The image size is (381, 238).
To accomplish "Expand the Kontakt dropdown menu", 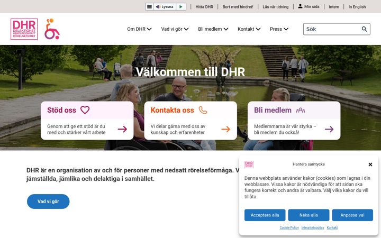I will click(249, 29).
